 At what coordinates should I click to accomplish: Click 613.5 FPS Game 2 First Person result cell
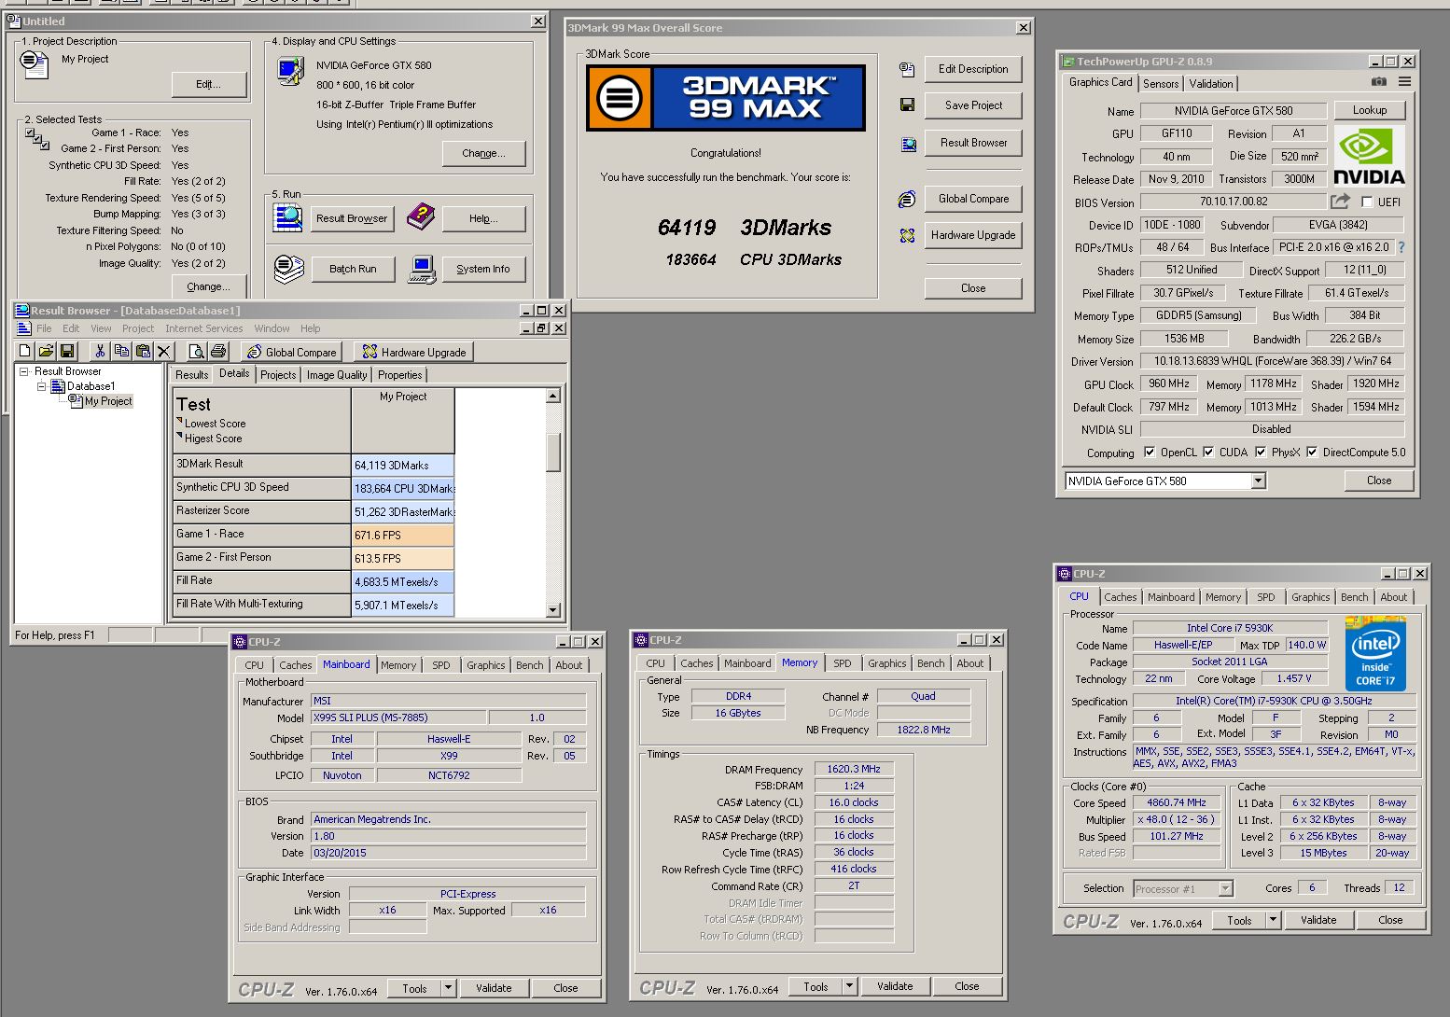(403, 559)
